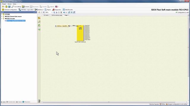Image resolution: width=190 pixels, height=106 pixels.
Task: Switch to the In/Out summary page tab
Action: click(x=57, y=15)
